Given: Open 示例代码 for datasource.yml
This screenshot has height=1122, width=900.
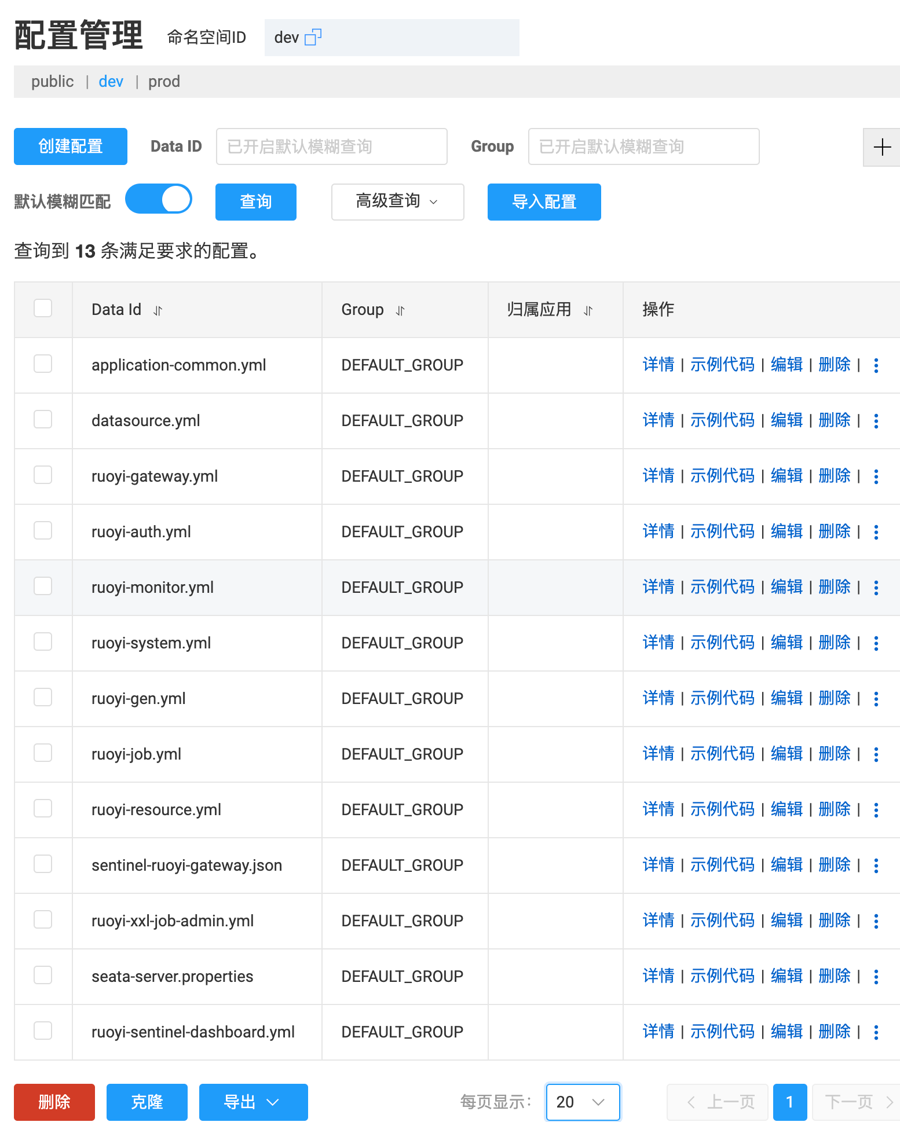Looking at the screenshot, I should click(x=722, y=420).
